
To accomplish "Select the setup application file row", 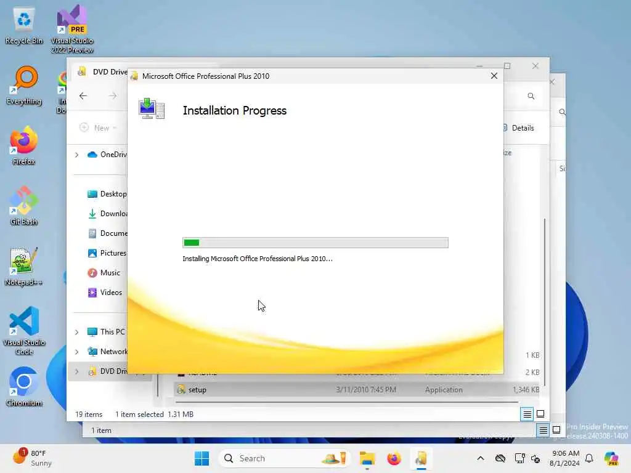I will [357, 390].
